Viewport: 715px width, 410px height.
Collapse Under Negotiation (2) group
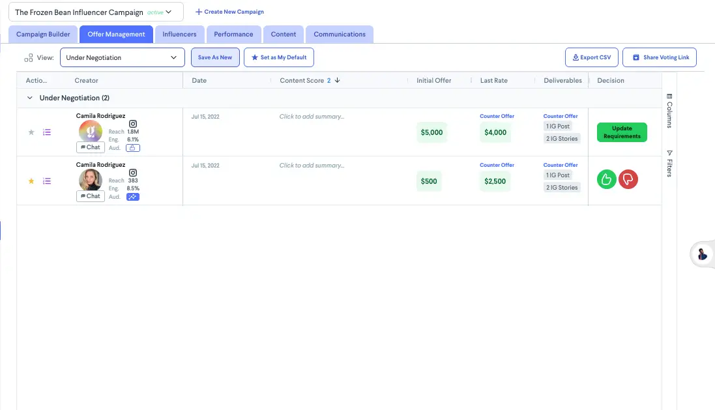tap(29, 98)
